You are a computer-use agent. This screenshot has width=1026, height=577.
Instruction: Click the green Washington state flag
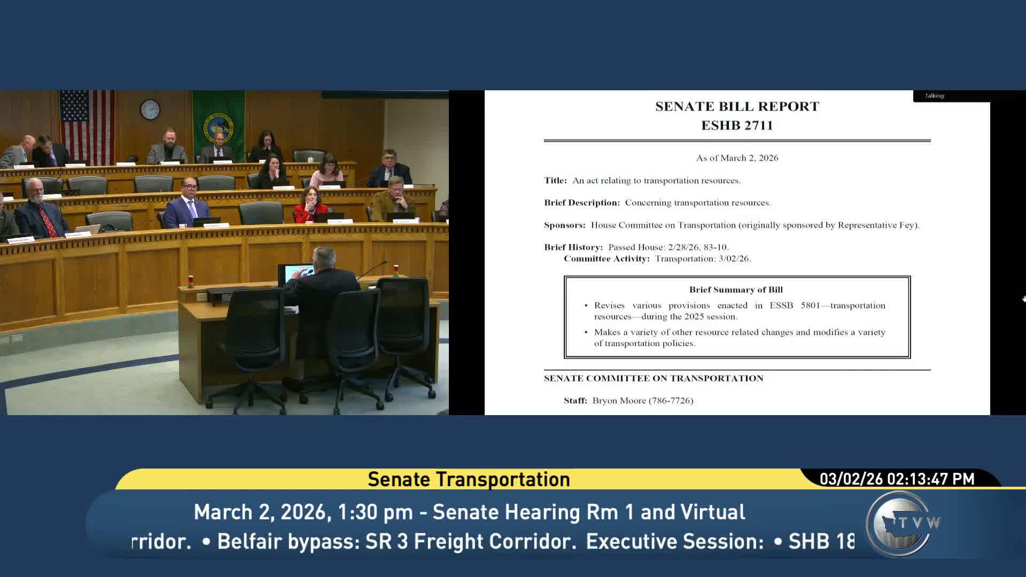click(x=219, y=122)
